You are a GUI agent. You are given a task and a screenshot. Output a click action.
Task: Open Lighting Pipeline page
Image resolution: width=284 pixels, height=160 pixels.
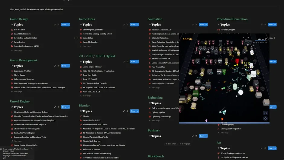159,113
